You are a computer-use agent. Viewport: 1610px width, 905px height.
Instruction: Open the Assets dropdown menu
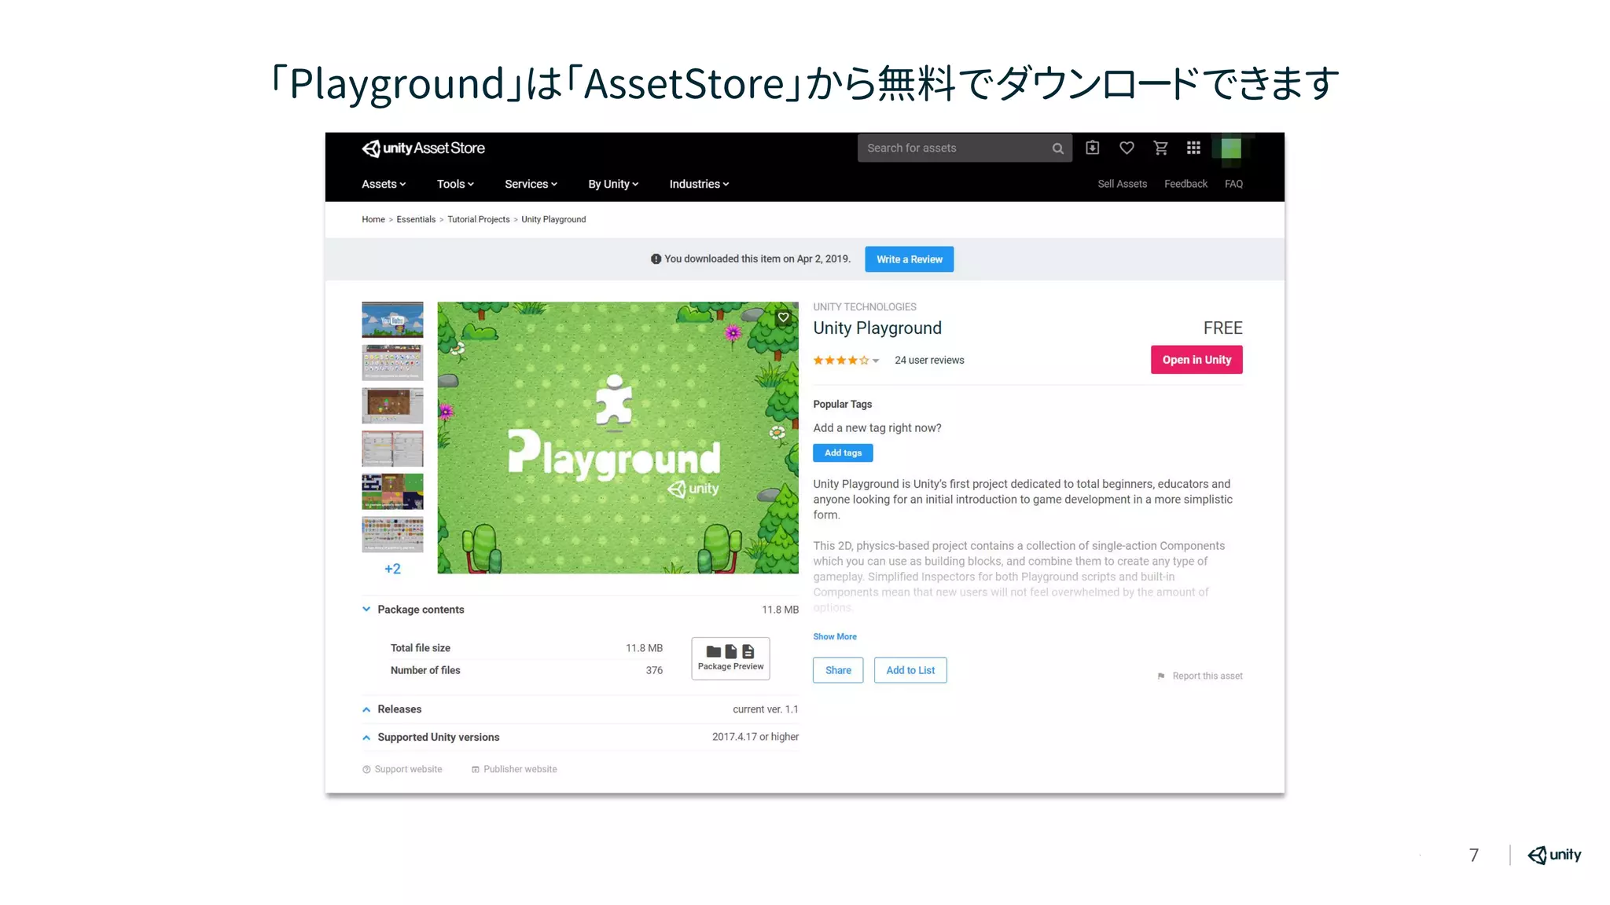coord(384,184)
